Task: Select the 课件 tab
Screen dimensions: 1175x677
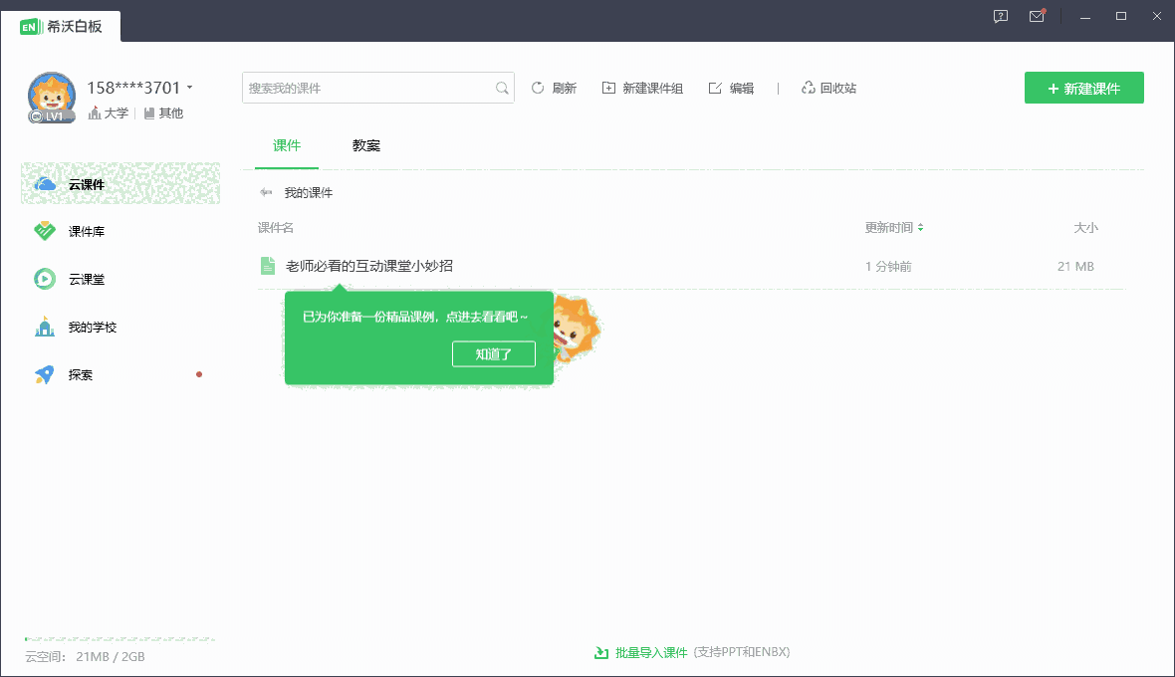Action: click(287, 145)
